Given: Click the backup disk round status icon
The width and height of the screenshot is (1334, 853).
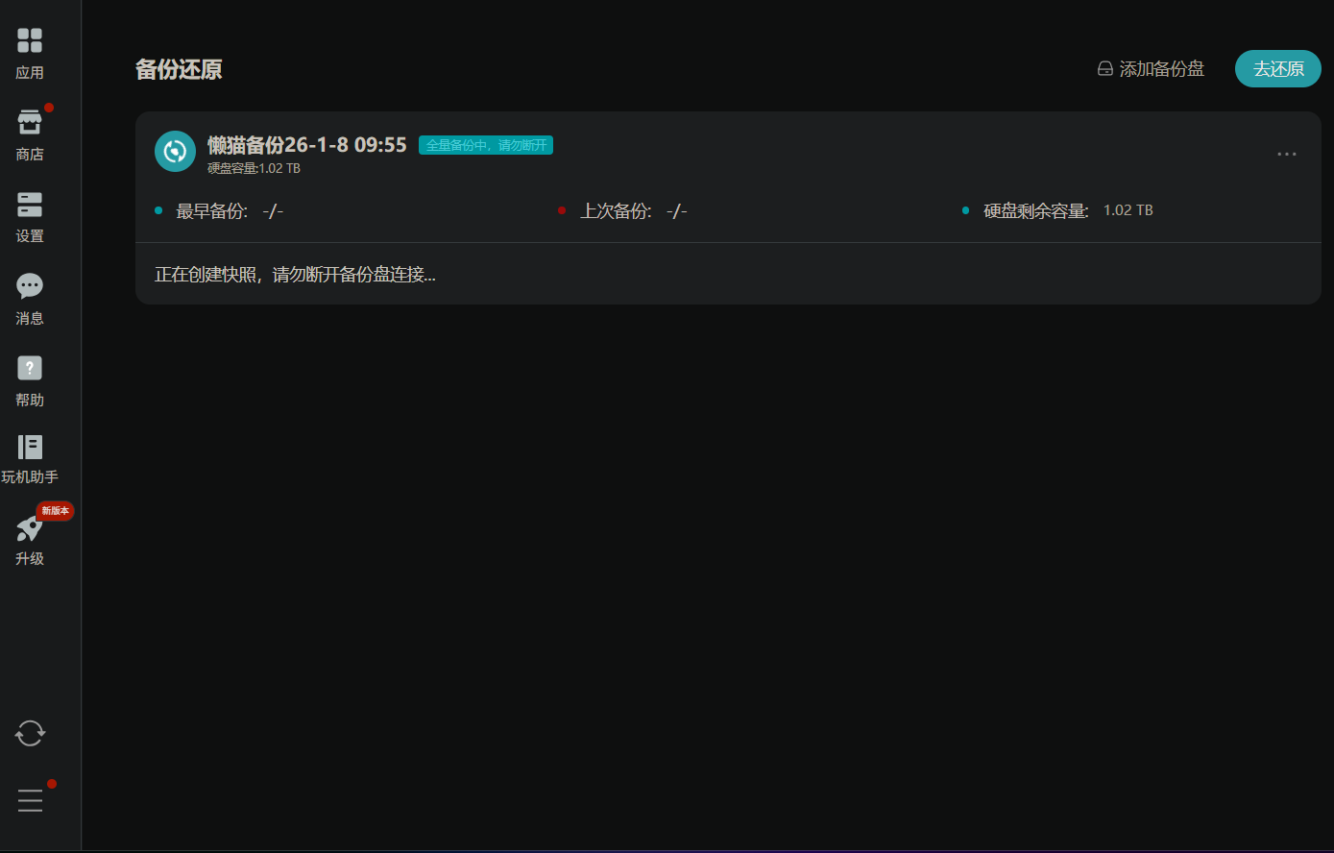Looking at the screenshot, I should point(175,151).
